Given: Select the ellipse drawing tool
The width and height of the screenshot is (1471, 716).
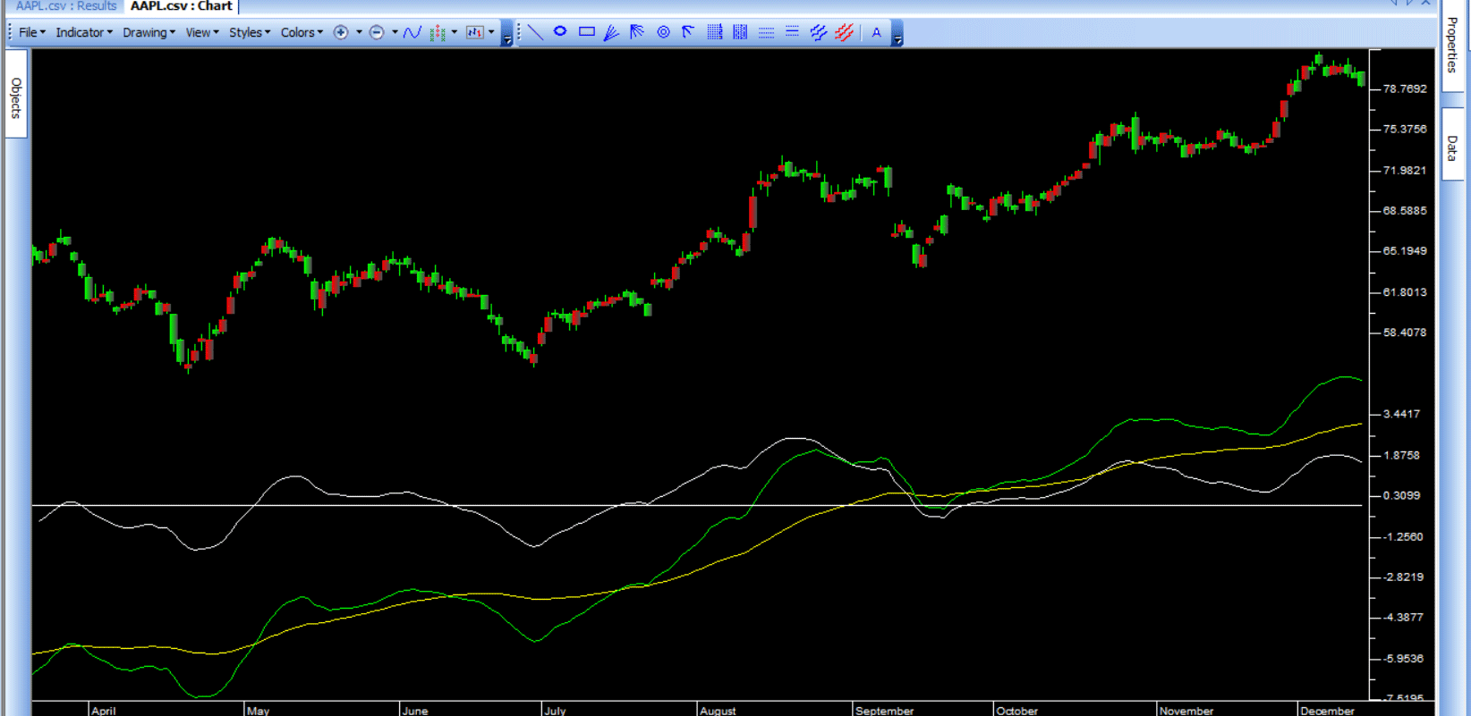Looking at the screenshot, I should click(x=560, y=32).
